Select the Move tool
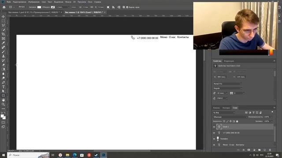The image size is (282, 158). 3,17
